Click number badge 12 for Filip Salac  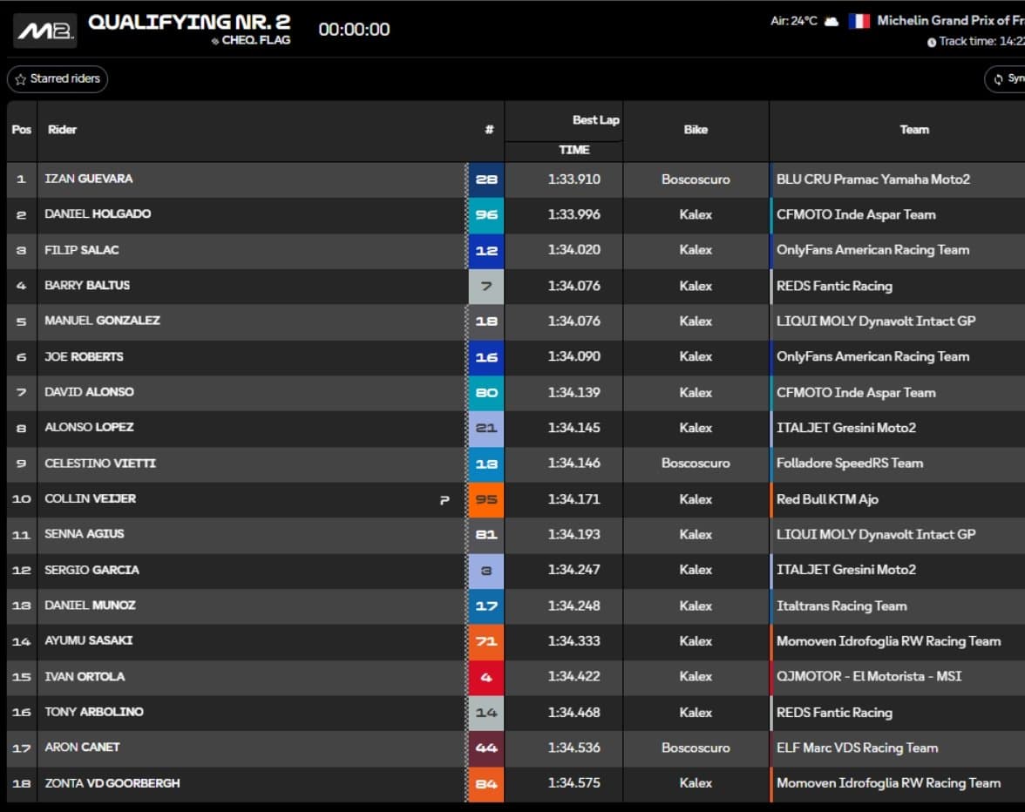tap(486, 250)
